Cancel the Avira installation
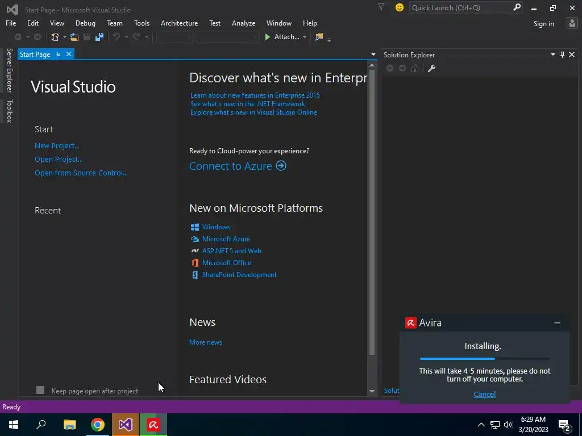This screenshot has height=436, width=582. (x=484, y=394)
